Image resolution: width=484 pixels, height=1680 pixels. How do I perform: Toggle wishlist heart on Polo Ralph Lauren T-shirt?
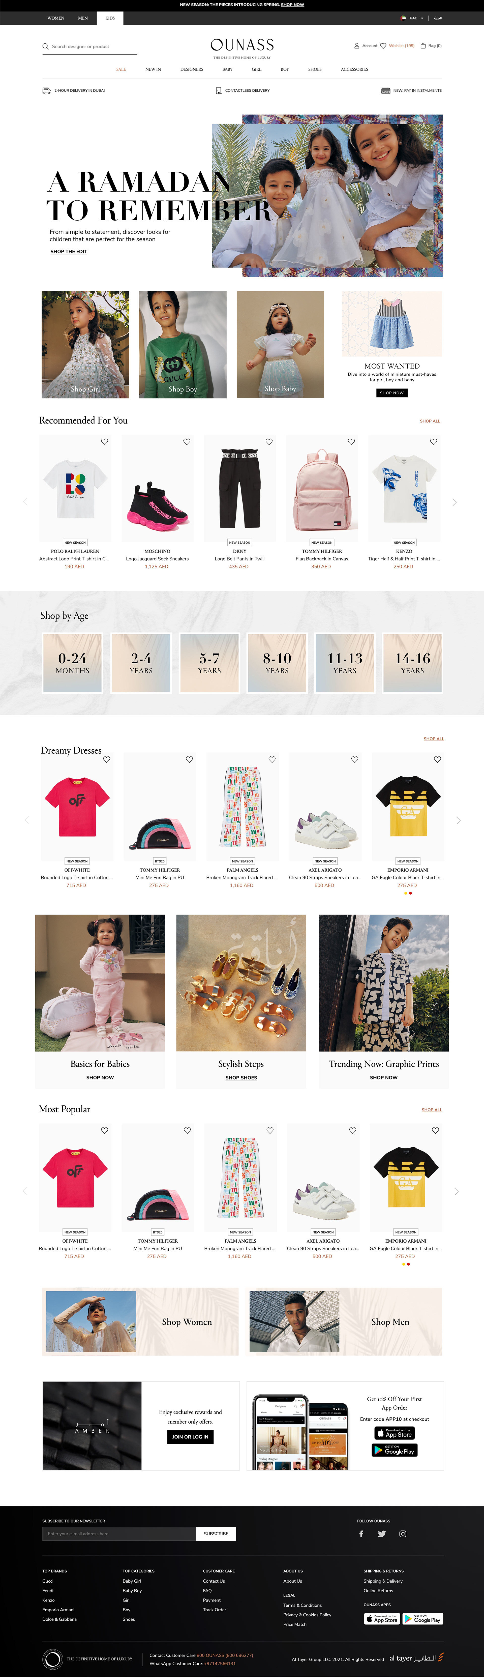104,441
